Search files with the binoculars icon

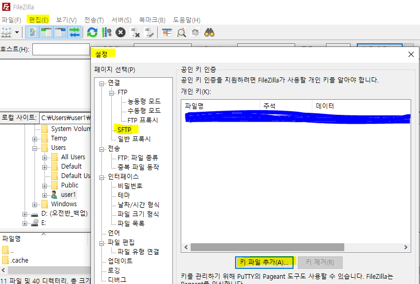pos(209,32)
